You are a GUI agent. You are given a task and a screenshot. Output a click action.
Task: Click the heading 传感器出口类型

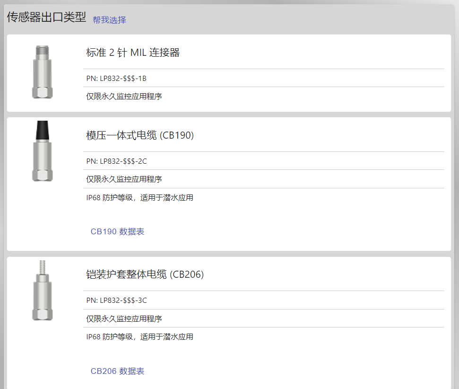tap(46, 17)
